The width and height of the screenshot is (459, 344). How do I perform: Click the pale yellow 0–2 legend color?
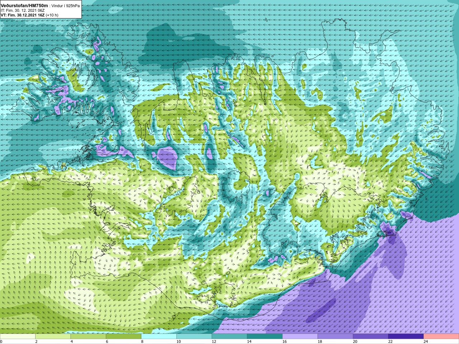tap(18, 336)
